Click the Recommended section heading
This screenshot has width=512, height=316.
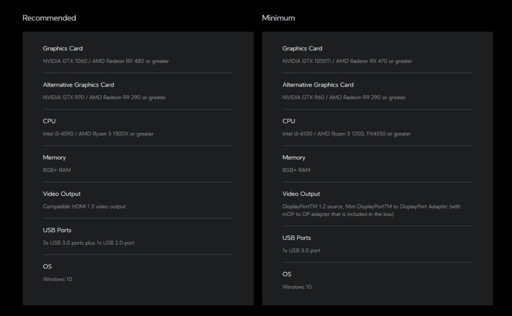49,18
